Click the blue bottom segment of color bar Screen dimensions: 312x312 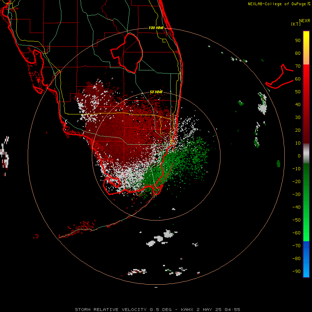[x=306, y=259]
